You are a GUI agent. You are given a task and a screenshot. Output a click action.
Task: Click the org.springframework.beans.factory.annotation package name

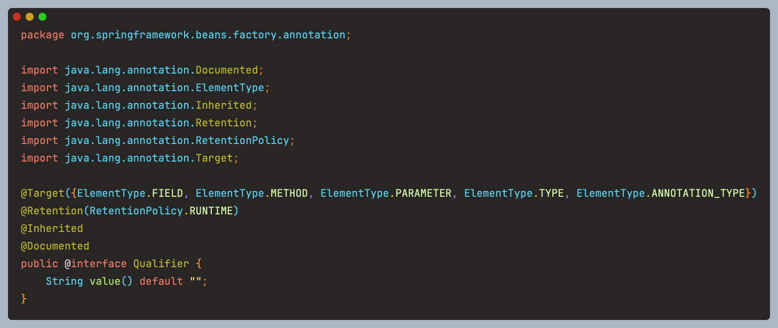tap(208, 35)
